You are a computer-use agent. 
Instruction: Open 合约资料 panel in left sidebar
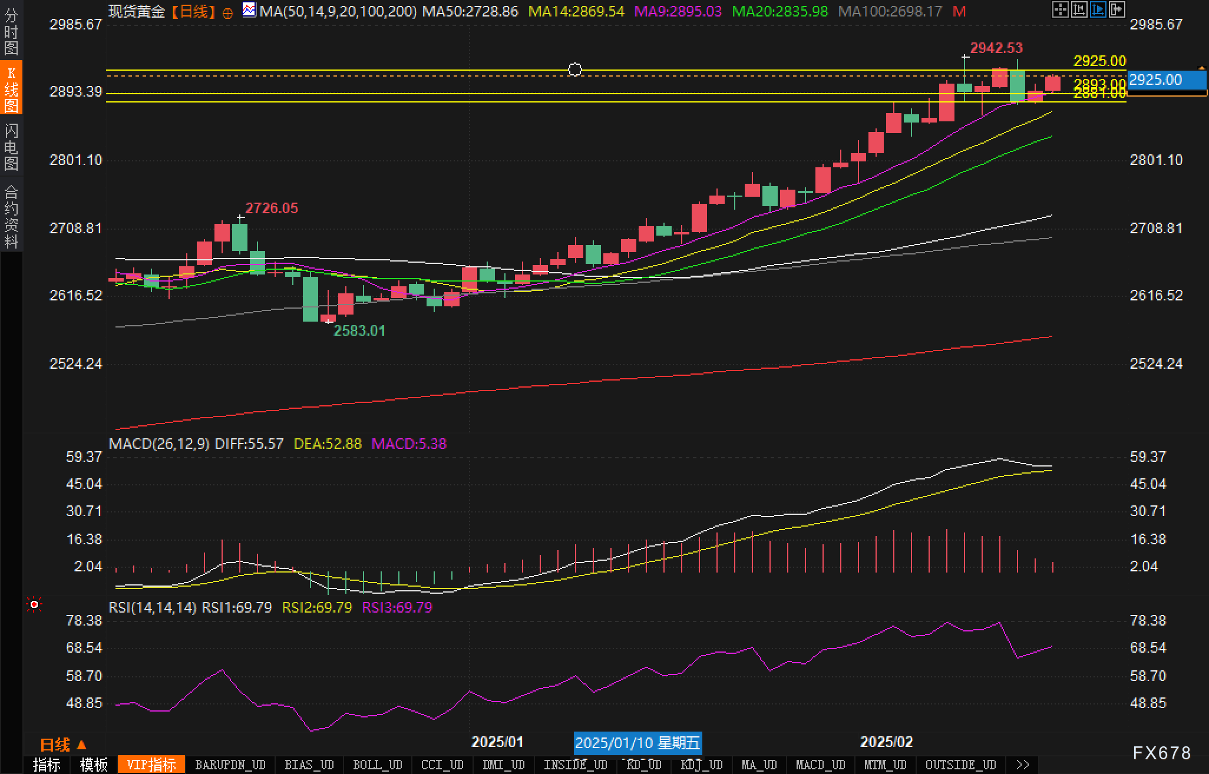pyautogui.click(x=11, y=216)
